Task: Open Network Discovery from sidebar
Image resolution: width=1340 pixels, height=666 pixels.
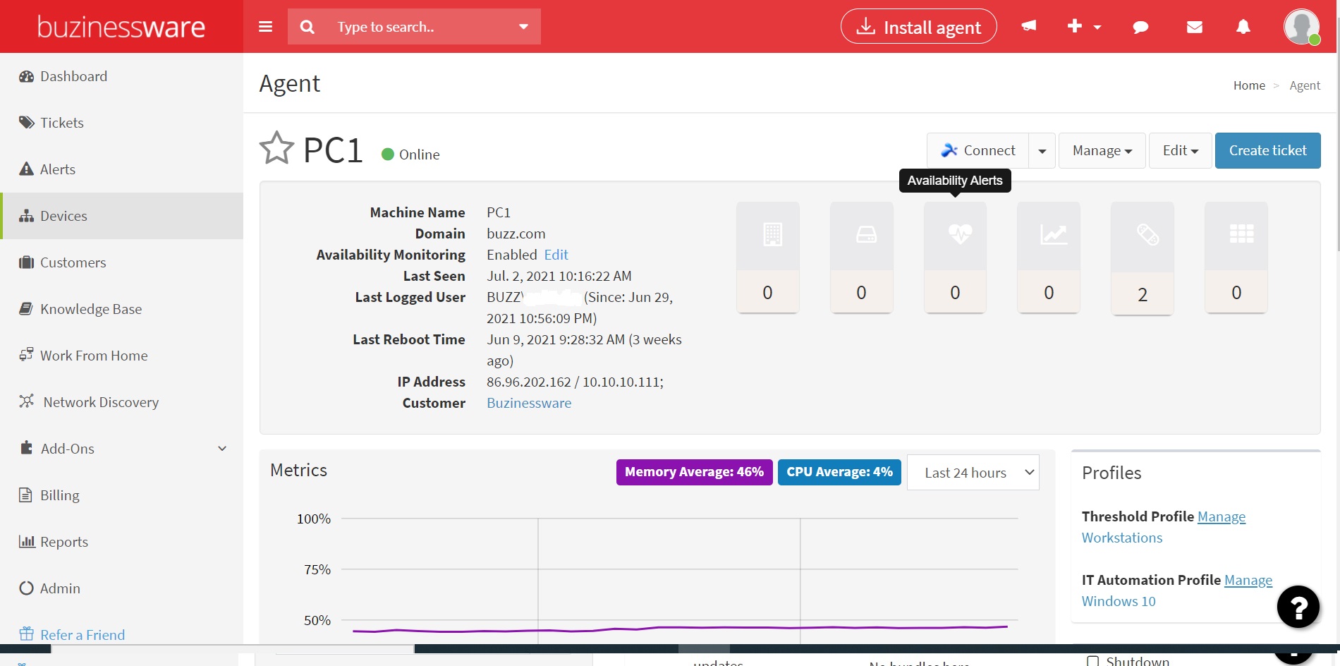Action: coord(100,402)
